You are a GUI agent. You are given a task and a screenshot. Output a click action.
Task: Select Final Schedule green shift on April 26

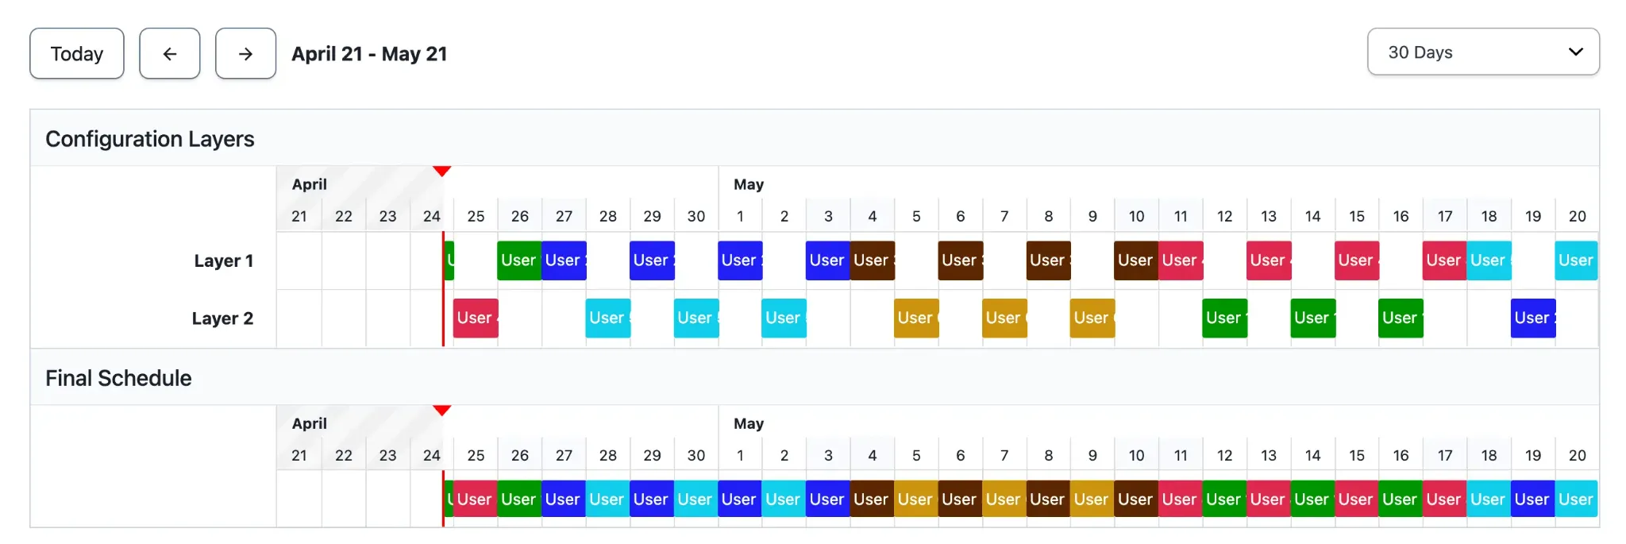[519, 500]
